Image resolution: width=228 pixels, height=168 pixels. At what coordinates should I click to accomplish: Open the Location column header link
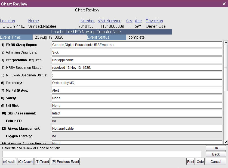[7, 21]
